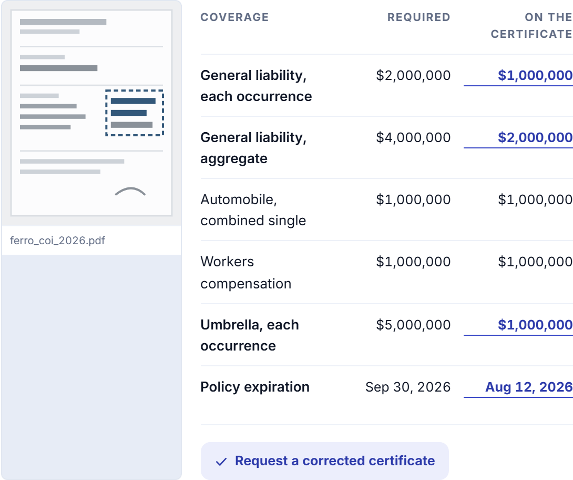Open flagged $1,000,000 for General liability each occurrence
573x480 pixels.
pos(535,75)
